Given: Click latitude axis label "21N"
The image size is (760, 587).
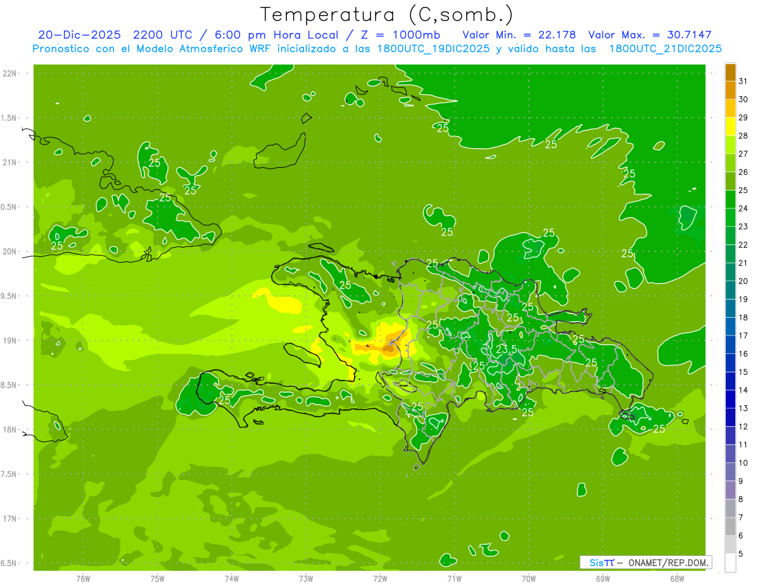Looking at the screenshot, I should pos(10,162).
